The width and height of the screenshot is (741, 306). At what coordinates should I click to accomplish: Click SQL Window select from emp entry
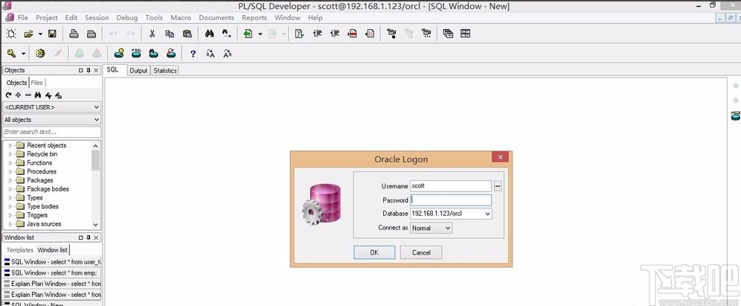coord(52,273)
